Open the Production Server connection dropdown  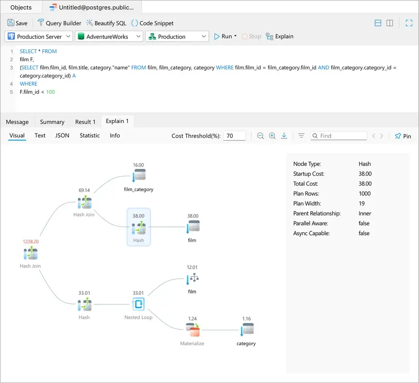tap(38, 36)
